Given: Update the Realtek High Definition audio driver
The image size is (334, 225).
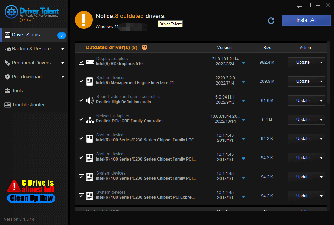Looking at the screenshot, I should tap(303, 101).
